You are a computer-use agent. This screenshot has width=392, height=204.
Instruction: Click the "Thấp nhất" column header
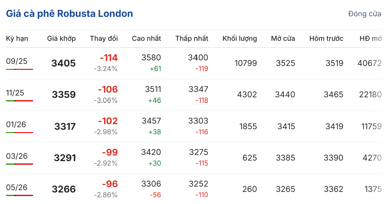pos(192,38)
